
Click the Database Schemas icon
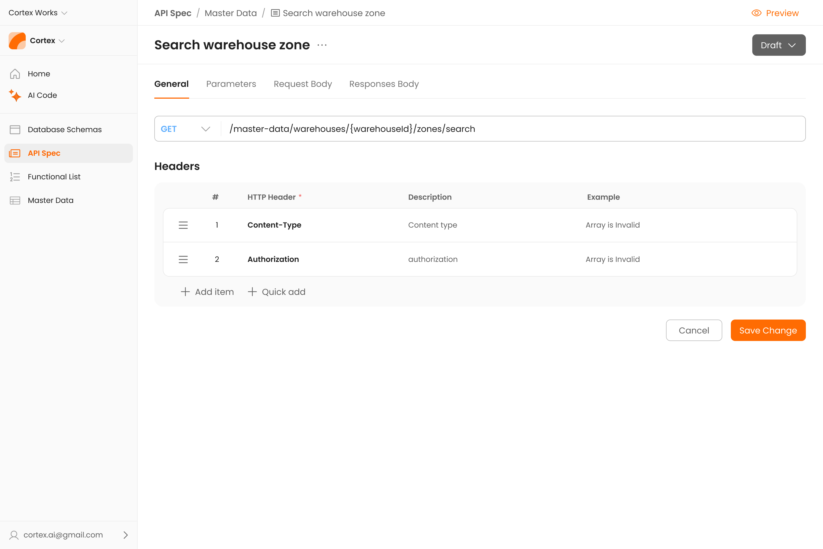[15, 129]
